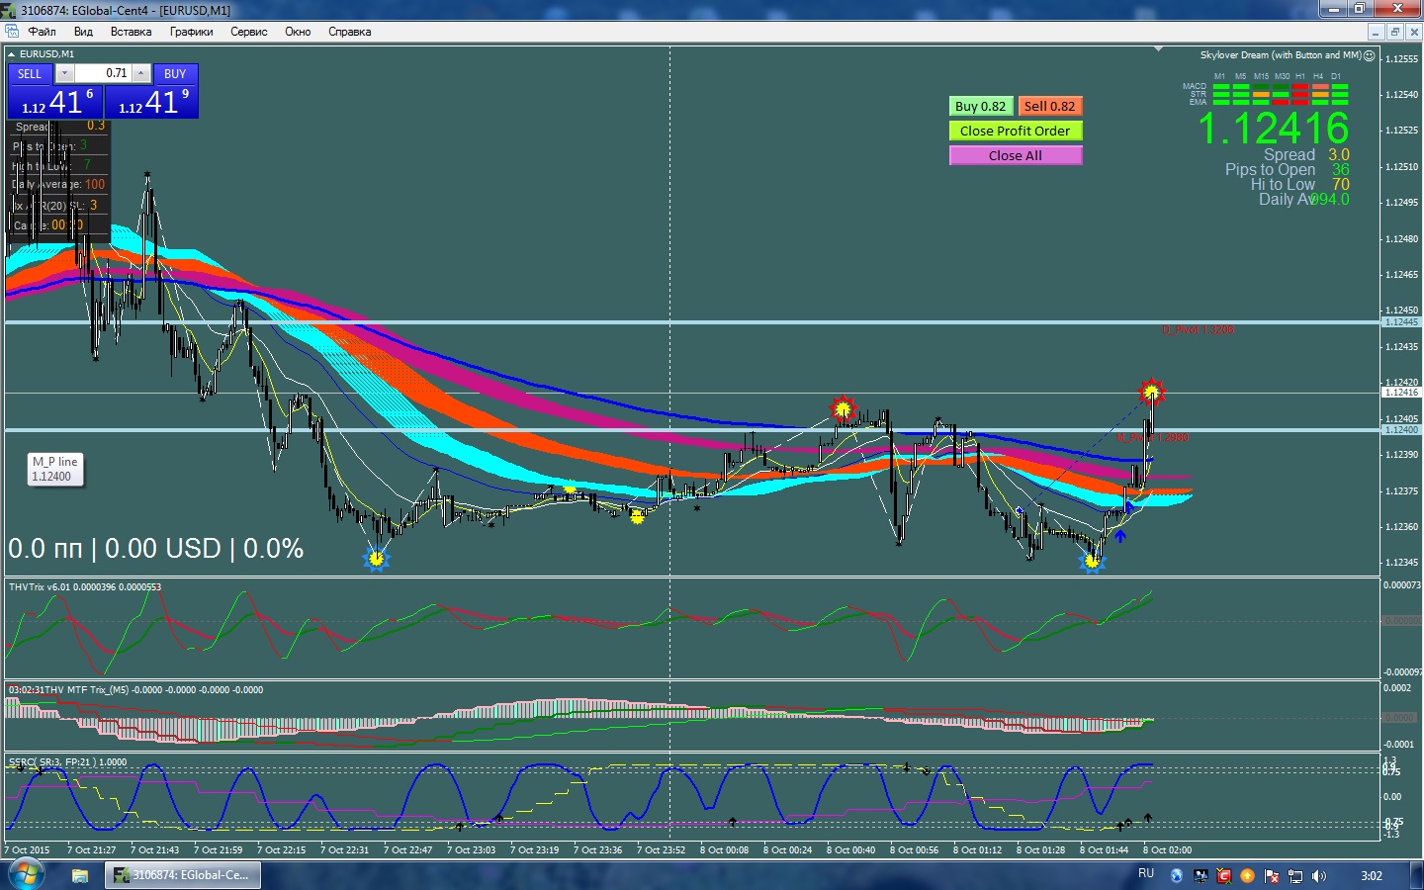Click the Spread 3.0 readout

click(x=1306, y=154)
